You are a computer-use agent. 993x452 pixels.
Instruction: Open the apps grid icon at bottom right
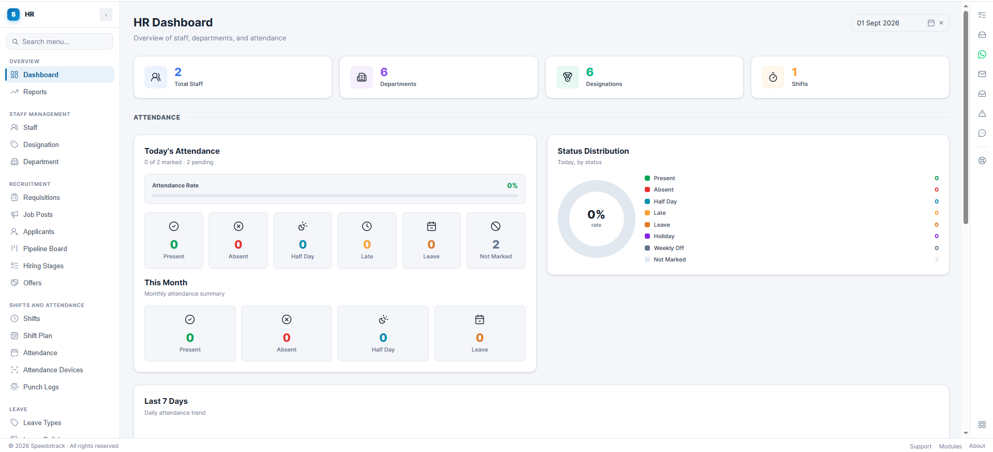(982, 425)
